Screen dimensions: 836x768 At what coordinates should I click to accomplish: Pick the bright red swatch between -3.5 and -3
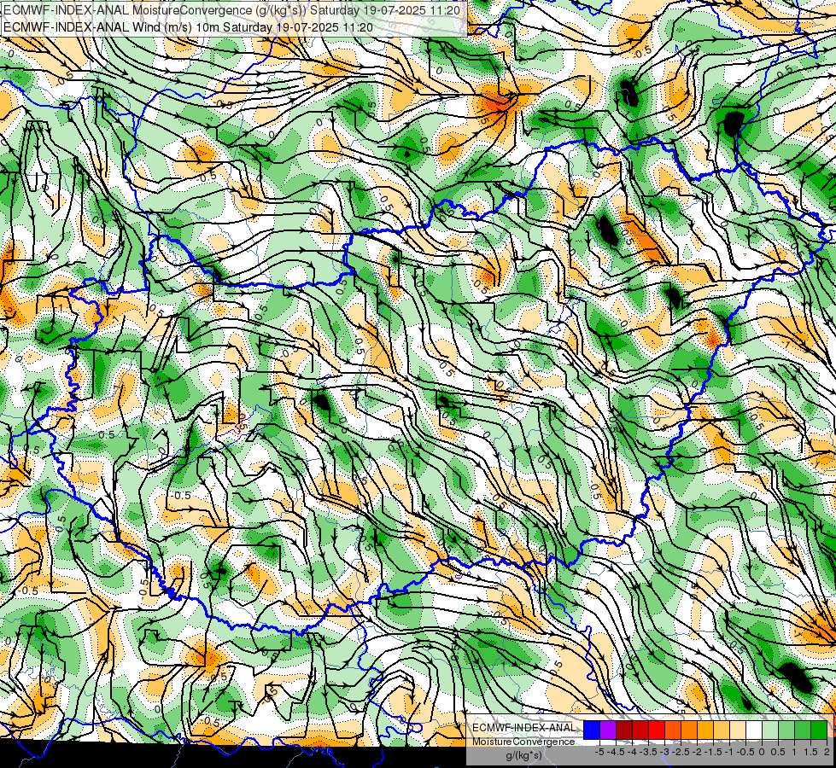coord(657,730)
